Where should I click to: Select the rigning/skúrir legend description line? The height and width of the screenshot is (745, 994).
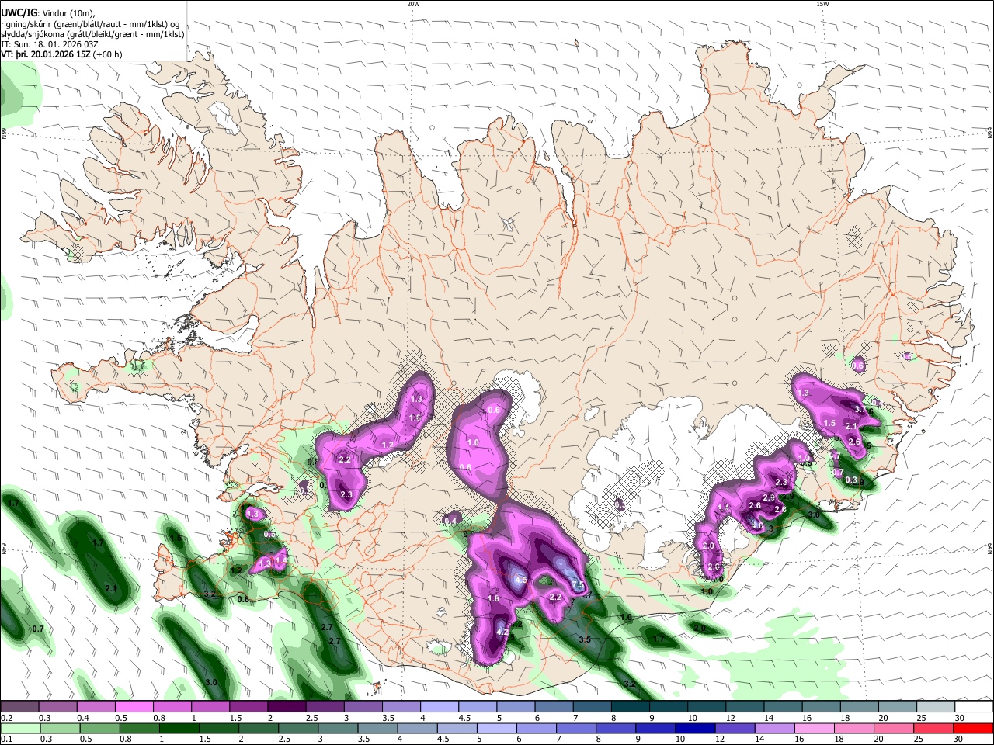click(x=89, y=23)
